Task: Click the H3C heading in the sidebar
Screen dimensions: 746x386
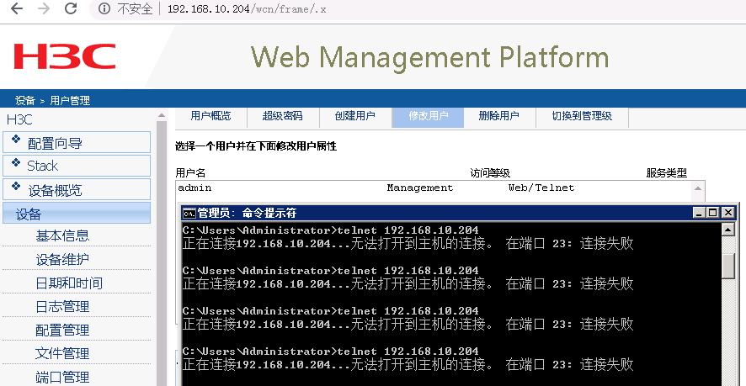Action: point(19,119)
